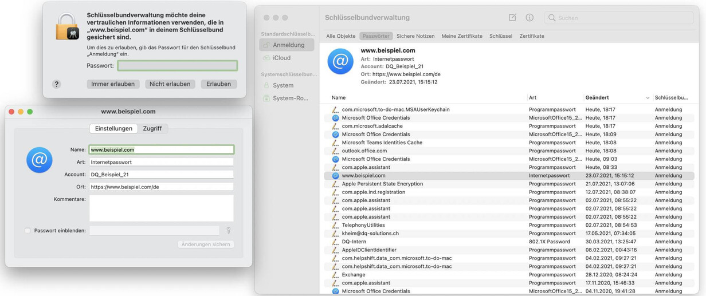Switch to the Zugriff tab
706x296 pixels.
tap(152, 129)
